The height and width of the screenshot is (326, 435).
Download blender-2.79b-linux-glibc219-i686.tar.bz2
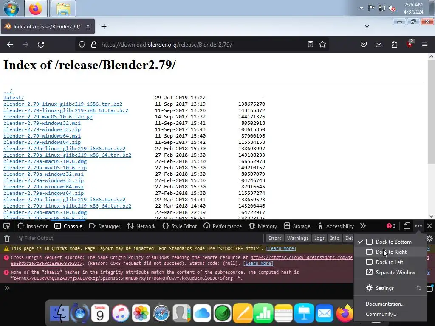pos(65,200)
